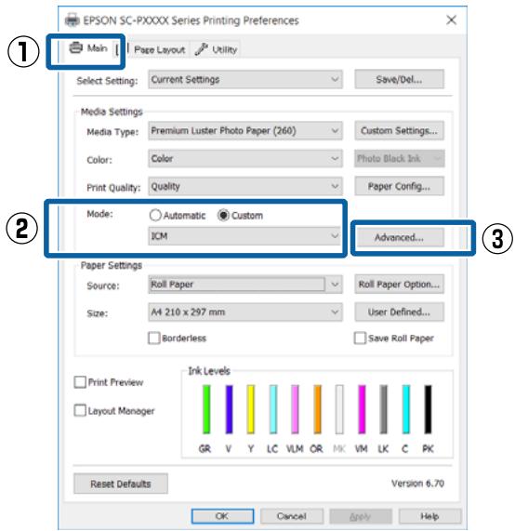Click Roll Paper Option... button
Image resolution: width=515 pixels, height=531 pixels.
pos(399,285)
